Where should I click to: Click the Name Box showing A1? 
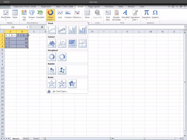pos(13,27)
